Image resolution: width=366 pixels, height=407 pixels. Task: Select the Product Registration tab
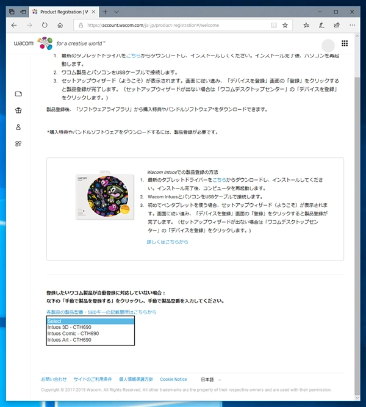coord(63,12)
